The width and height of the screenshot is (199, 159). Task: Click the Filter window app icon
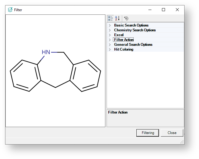pyautogui.click(x=10, y=10)
